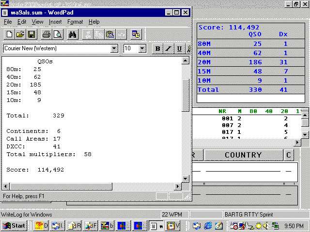Click the New document icon
310x232 pixels.
[x=10, y=34]
